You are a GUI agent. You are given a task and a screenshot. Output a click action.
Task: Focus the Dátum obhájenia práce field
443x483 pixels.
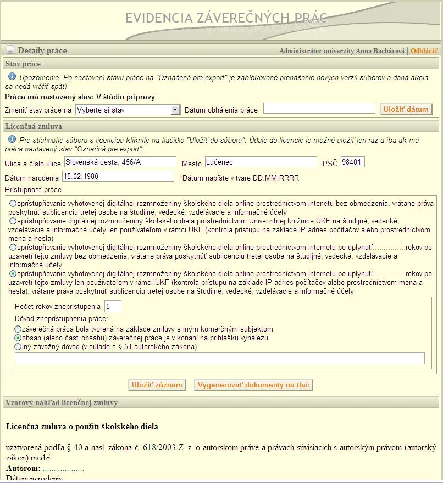pos(319,108)
